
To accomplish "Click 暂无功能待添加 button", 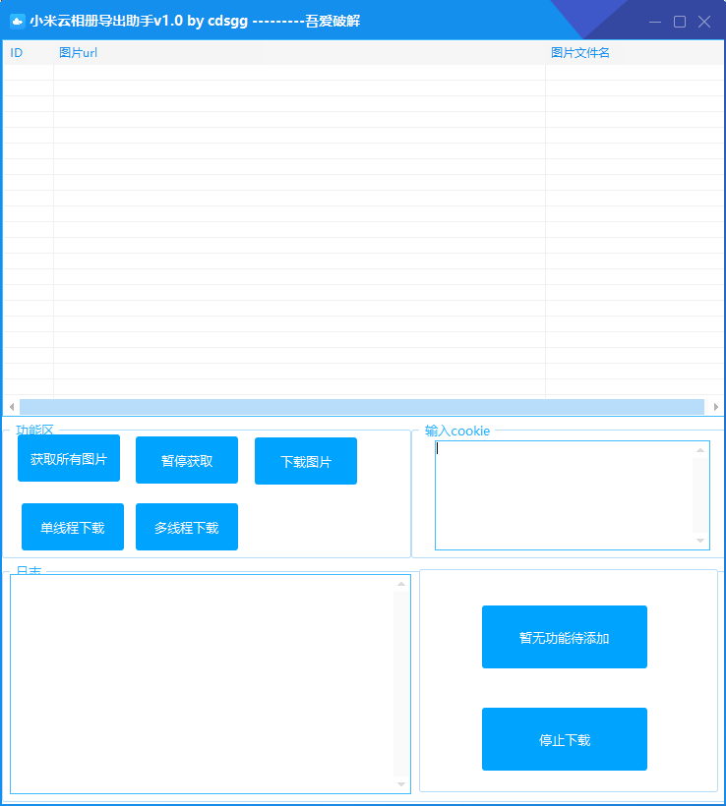I will [565, 637].
